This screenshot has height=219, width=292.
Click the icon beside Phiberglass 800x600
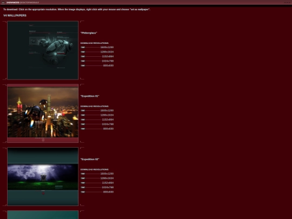click(83, 65)
